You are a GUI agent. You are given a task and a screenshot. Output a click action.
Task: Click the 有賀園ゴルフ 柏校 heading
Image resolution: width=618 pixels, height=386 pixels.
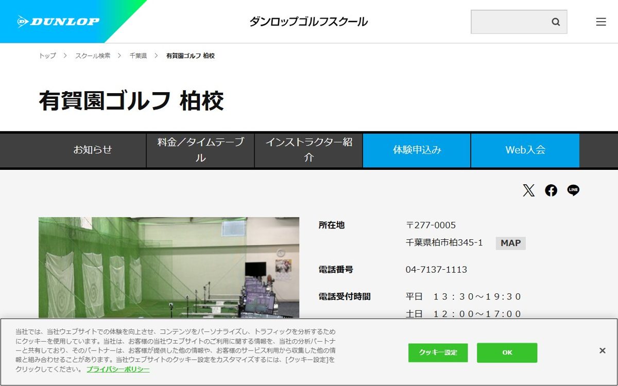click(x=131, y=101)
